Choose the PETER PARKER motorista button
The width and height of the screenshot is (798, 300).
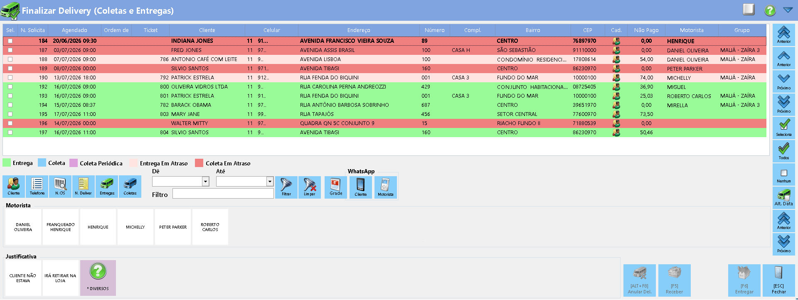173,227
